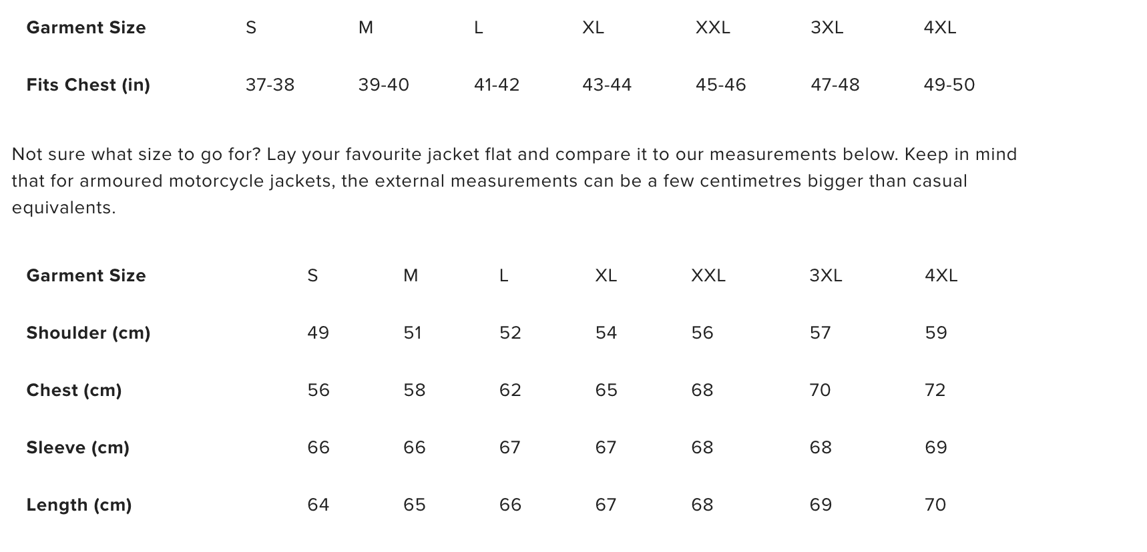Click the 49-50 chest range under 4XL
The image size is (1147, 552).
coord(949,85)
